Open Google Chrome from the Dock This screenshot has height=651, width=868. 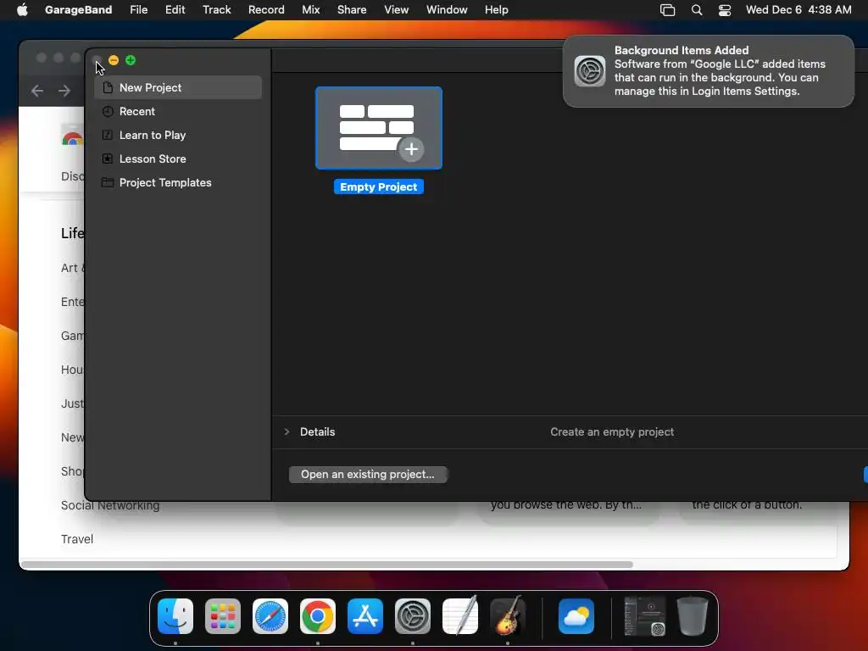click(318, 616)
